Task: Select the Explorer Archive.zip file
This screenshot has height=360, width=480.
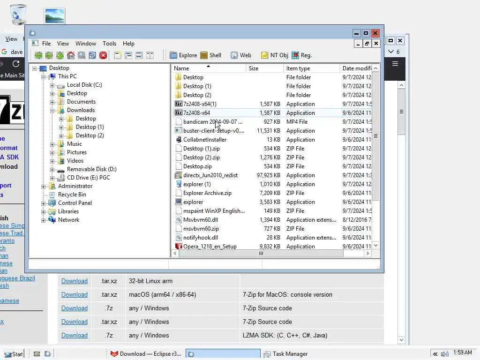Action: 207,193
